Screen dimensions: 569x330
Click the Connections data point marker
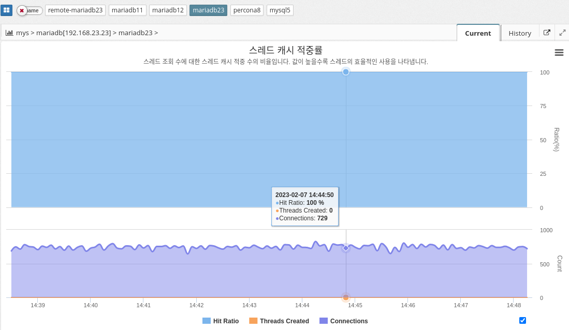[x=346, y=248]
